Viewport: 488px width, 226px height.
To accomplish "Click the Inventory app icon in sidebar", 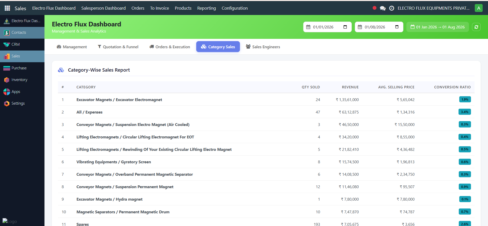I will pos(7,80).
